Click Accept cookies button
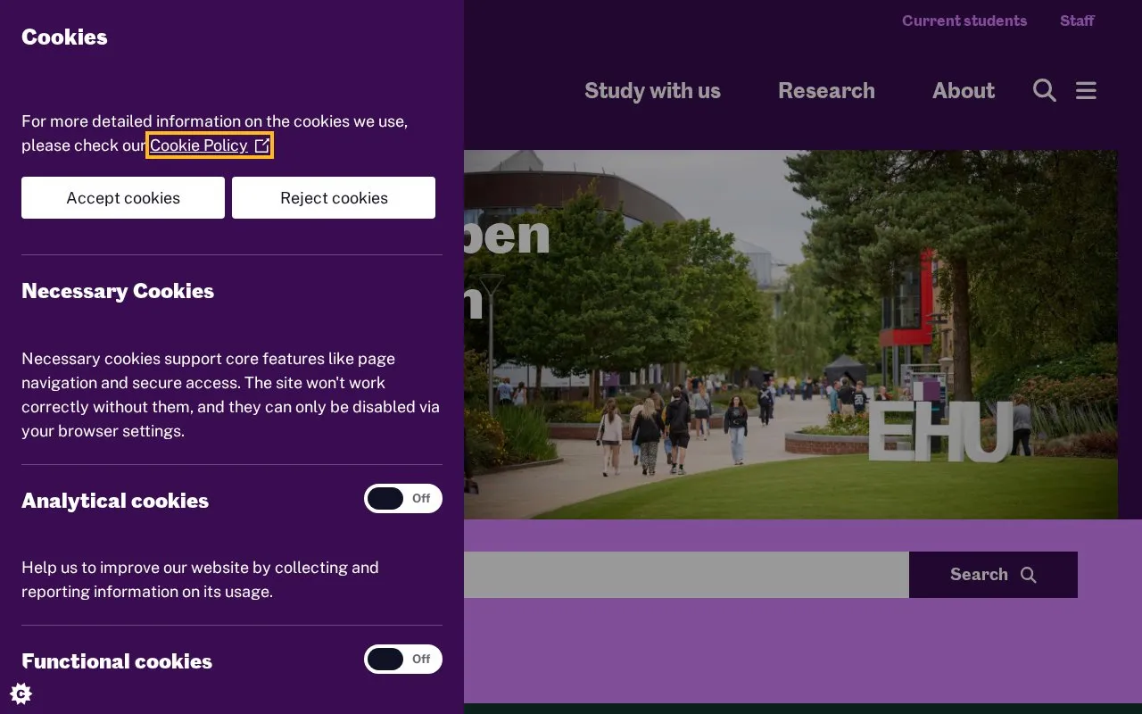Image resolution: width=1142 pixels, height=714 pixels. (123, 197)
